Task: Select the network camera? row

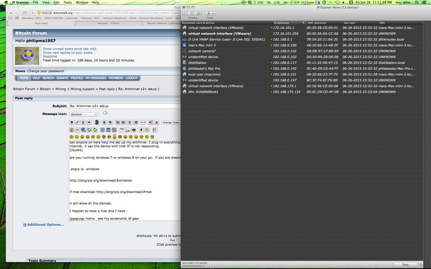Action: coord(302,51)
